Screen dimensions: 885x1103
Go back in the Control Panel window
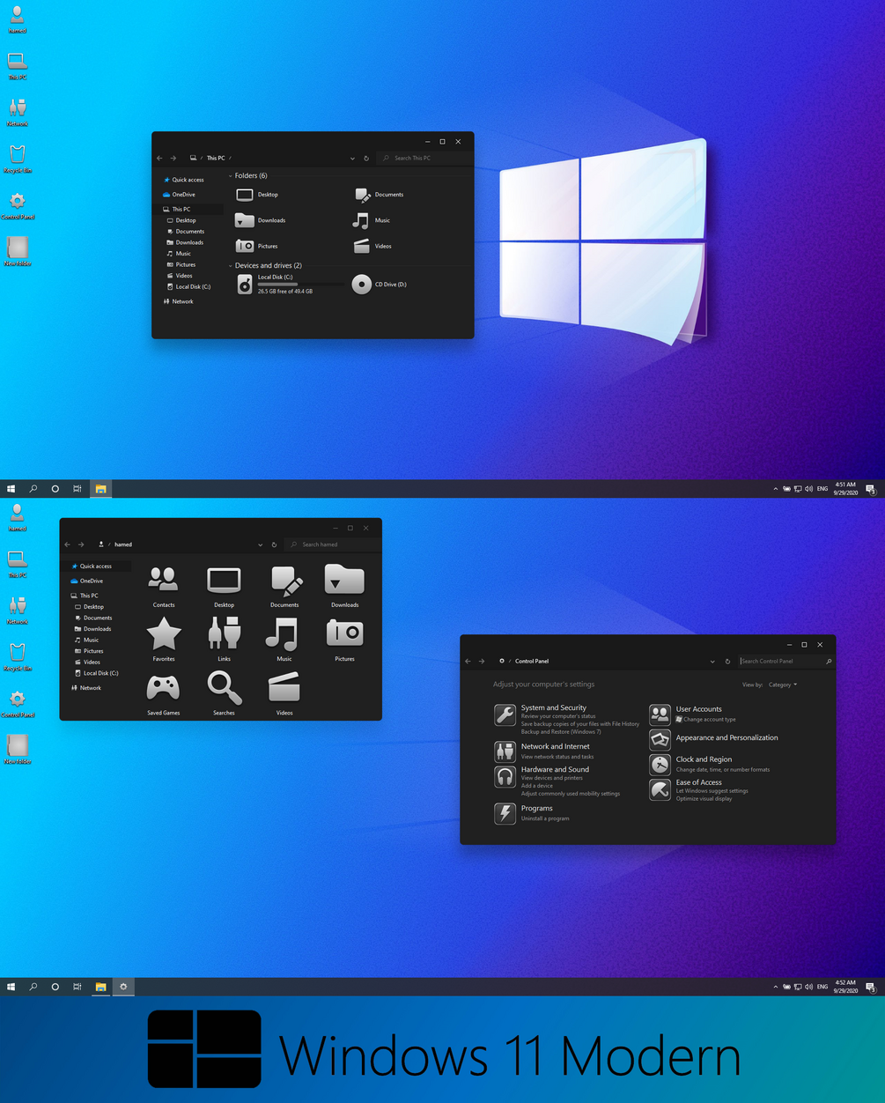point(468,661)
